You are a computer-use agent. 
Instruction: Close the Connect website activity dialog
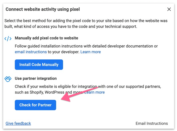pos(169,9)
